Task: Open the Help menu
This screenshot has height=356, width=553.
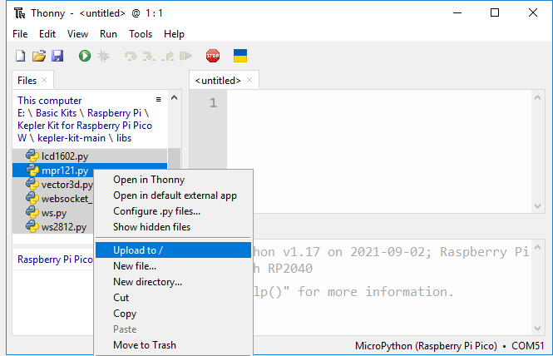Action: coord(174,34)
